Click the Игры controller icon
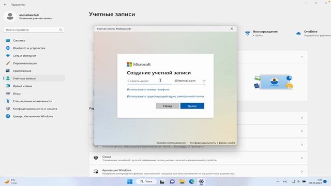The image size is (331, 186). click(x=8, y=94)
